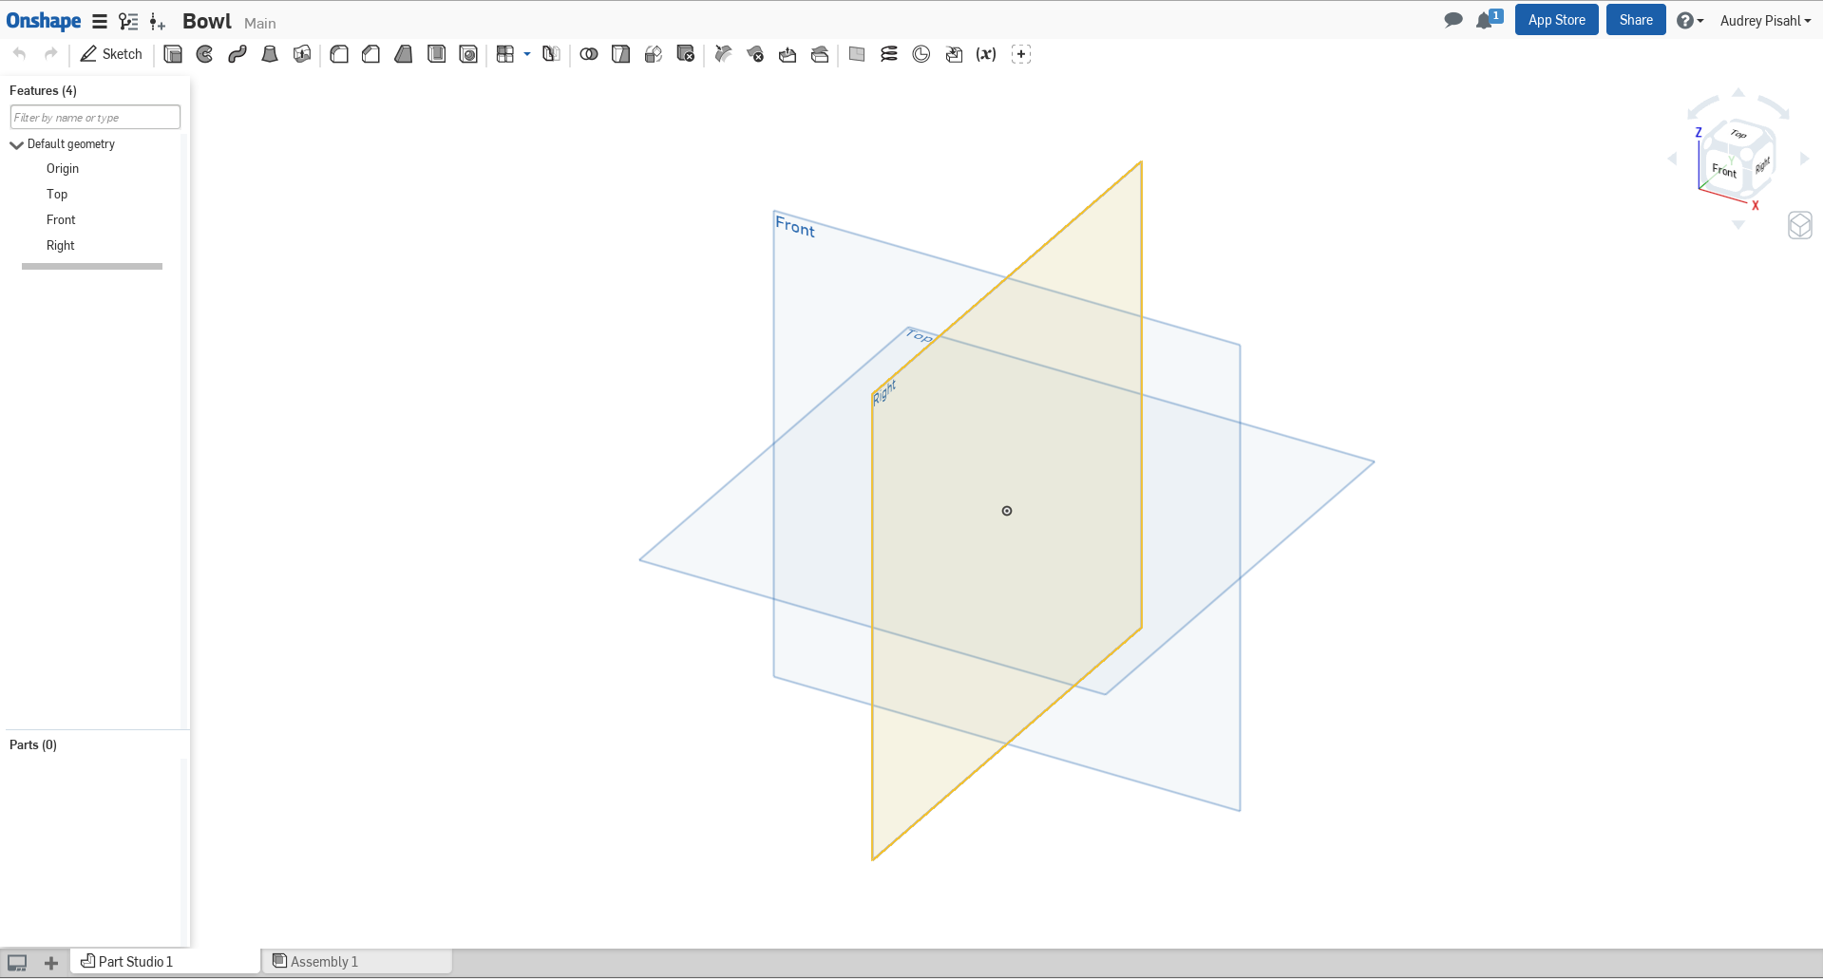Image resolution: width=1823 pixels, height=979 pixels.
Task: Click the Bowl document title
Action: coord(207,21)
